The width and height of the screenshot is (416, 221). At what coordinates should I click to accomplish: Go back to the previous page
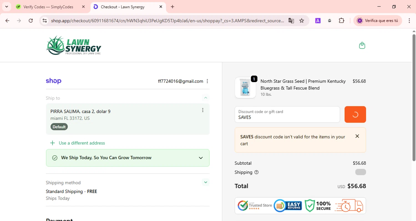pyautogui.click(x=7, y=21)
